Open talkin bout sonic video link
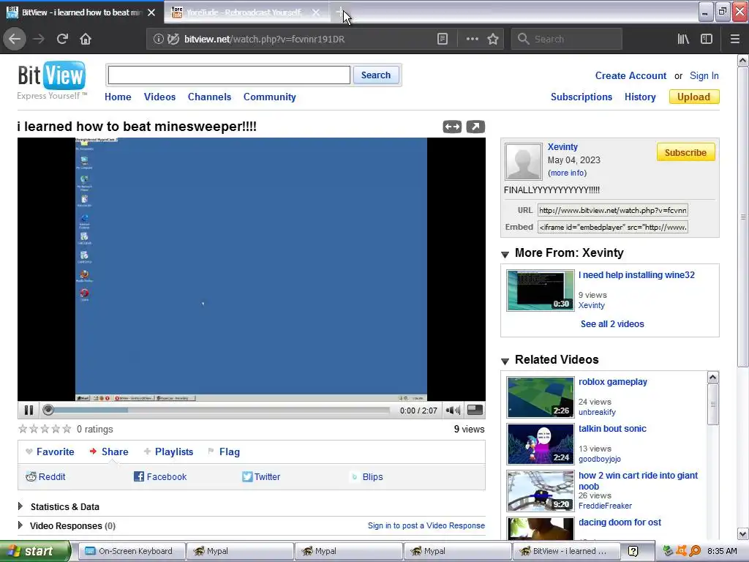 tap(612, 429)
